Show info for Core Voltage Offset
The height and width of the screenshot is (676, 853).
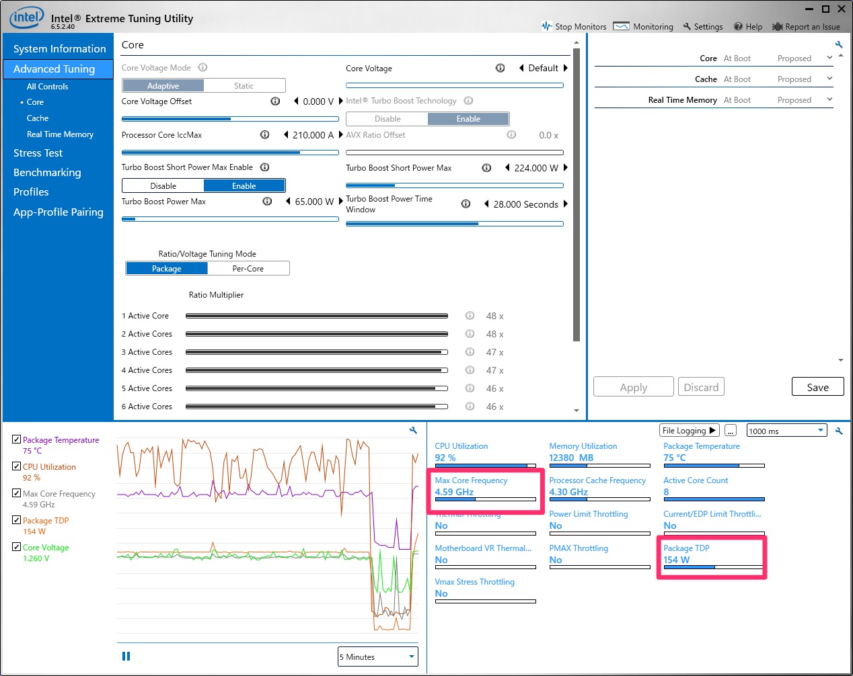pos(275,101)
